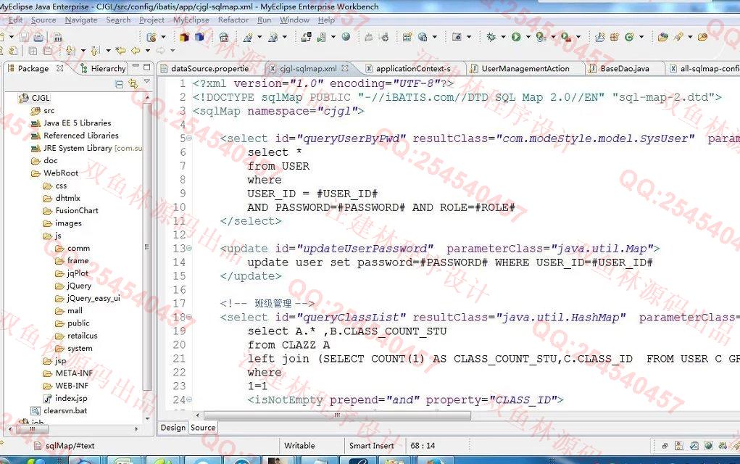740x464 pixels.
Task: Click the red and yellow package icon
Action: coord(184,37)
